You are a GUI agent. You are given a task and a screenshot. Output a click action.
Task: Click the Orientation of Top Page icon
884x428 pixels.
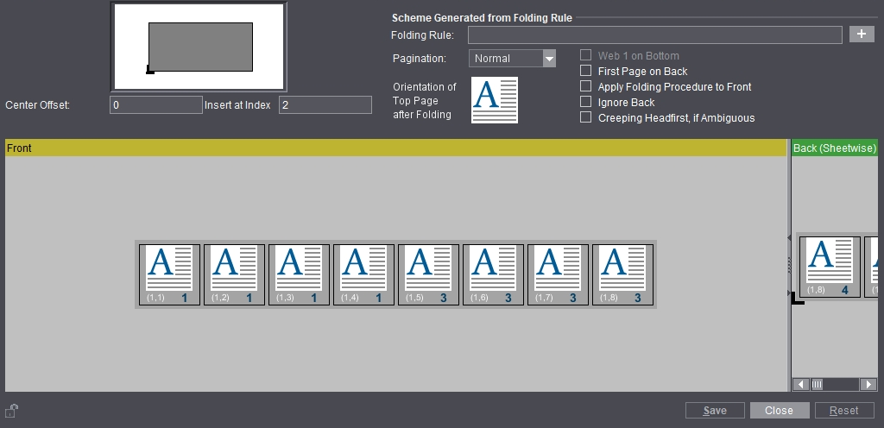point(494,99)
